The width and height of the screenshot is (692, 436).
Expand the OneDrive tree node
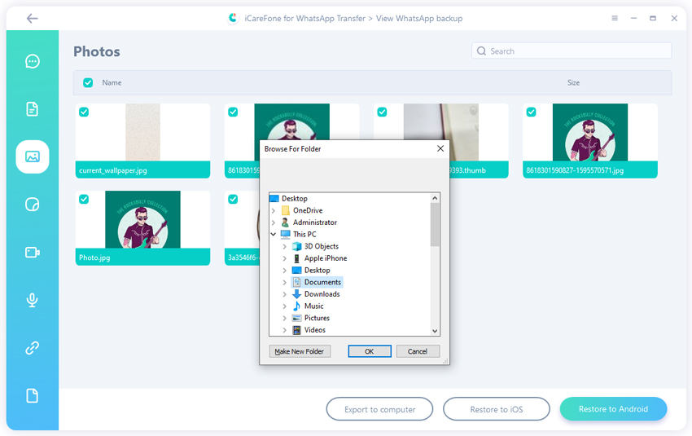274,210
